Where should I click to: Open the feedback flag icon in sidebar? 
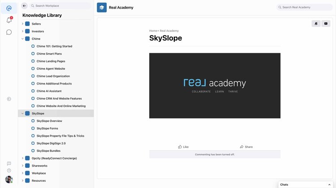[9, 163]
